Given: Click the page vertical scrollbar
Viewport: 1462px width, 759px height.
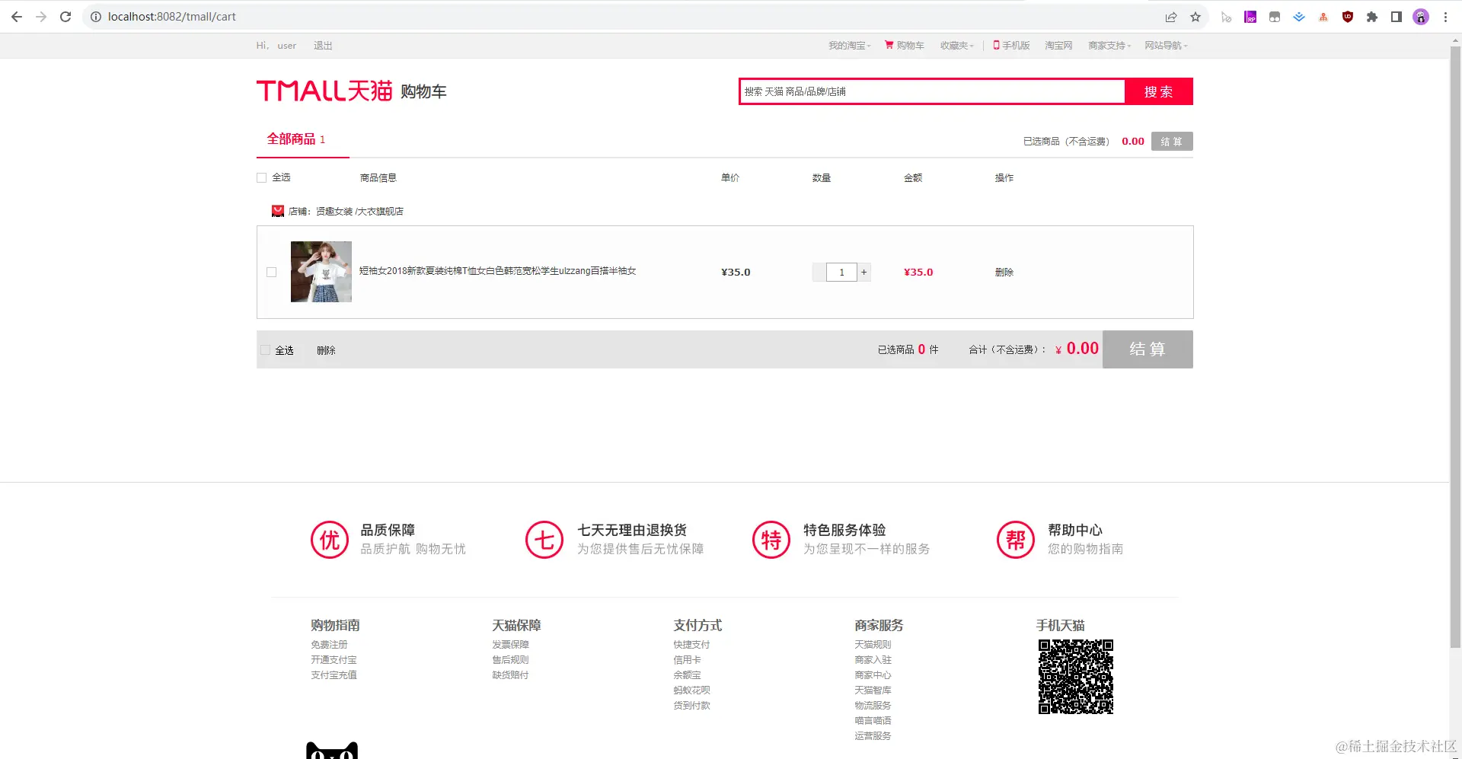Looking at the screenshot, I should pyautogui.click(x=1455, y=346).
